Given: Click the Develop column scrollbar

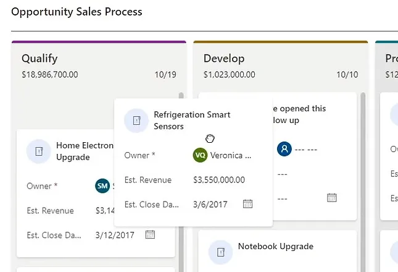Looking at the screenshot, I should coord(363,182).
